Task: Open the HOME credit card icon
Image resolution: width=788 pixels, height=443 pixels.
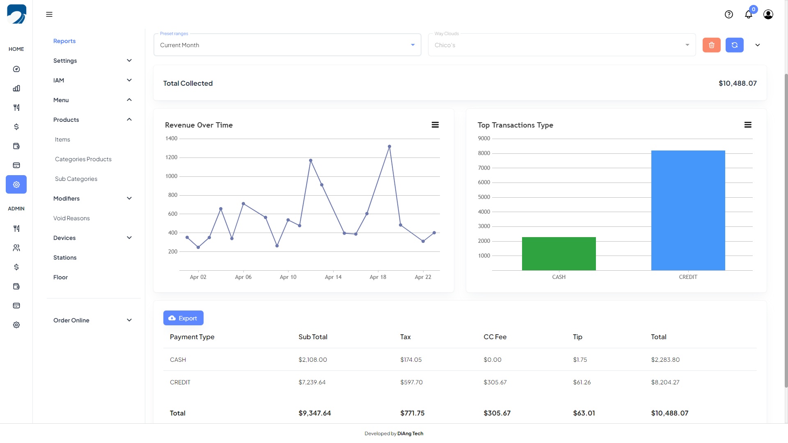Action: click(x=16, y=165)
